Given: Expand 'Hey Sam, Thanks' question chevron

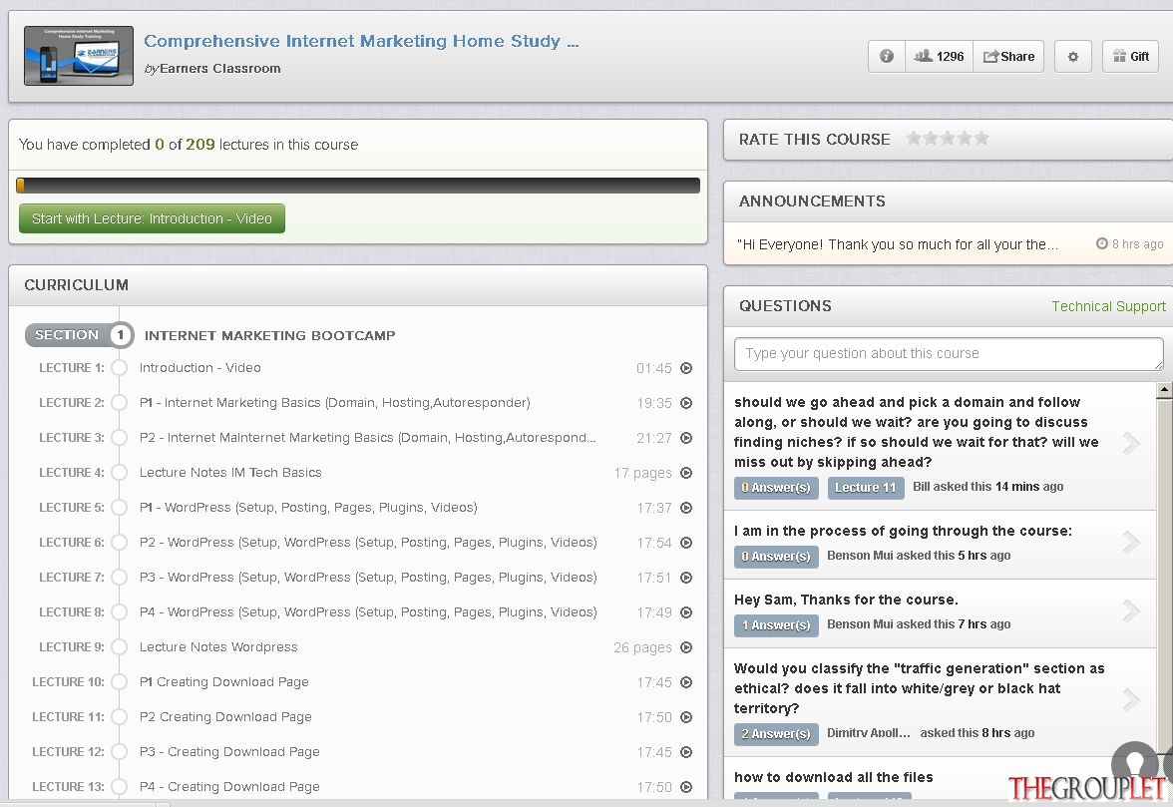Looking at the screenshot, I should pos(1131,611).
